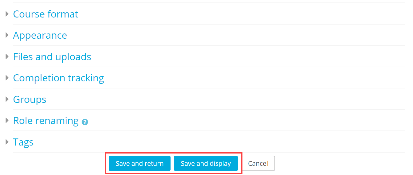This screenshot has height=175, width=413.
Task: Open the Course format section heading
Action: coord(45,14)
